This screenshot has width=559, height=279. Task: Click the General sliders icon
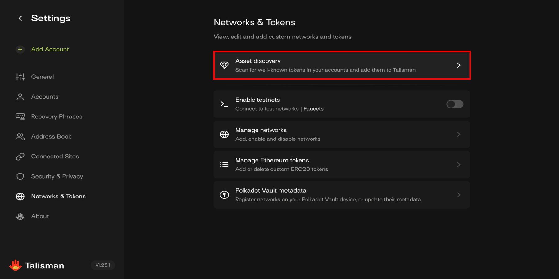(20, 77)
